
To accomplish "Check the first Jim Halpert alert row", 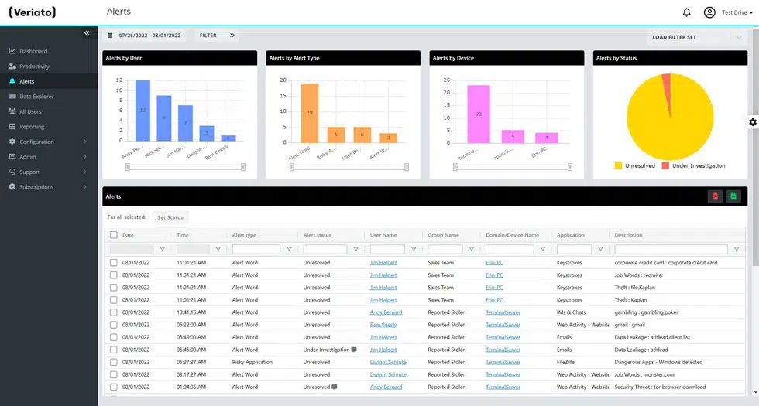I will point(114,263).
